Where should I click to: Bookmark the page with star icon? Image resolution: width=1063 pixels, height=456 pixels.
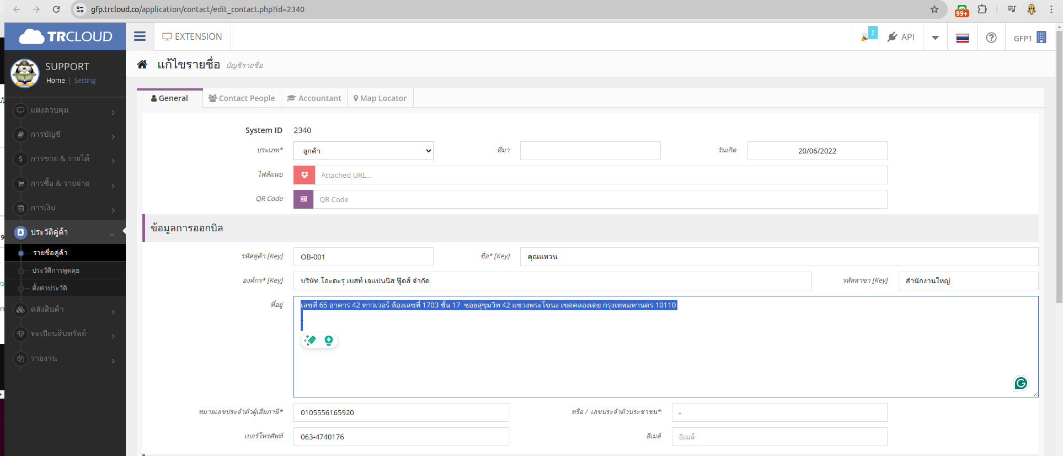(x=934, y=9)
